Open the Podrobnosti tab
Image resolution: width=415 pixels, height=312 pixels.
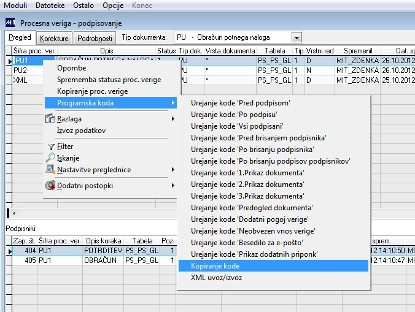(x=95, y=39)
